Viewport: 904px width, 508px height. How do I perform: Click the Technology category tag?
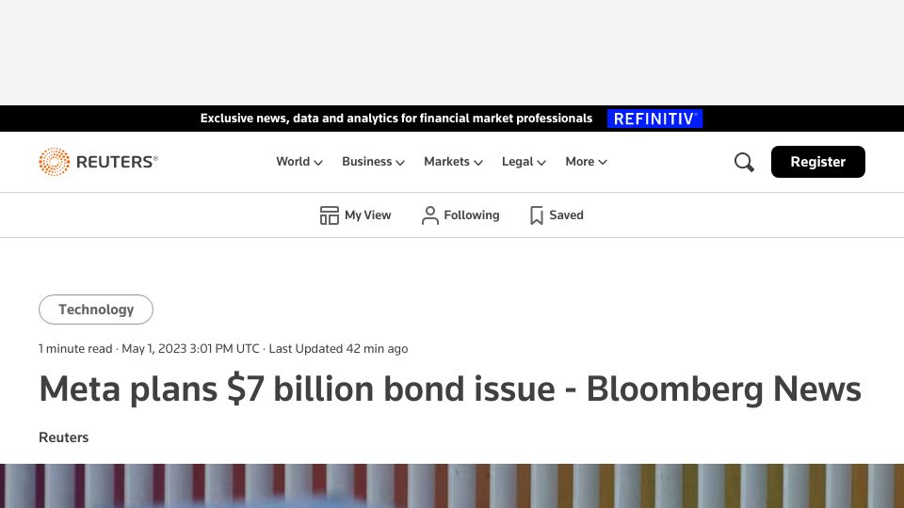(96, 310)
